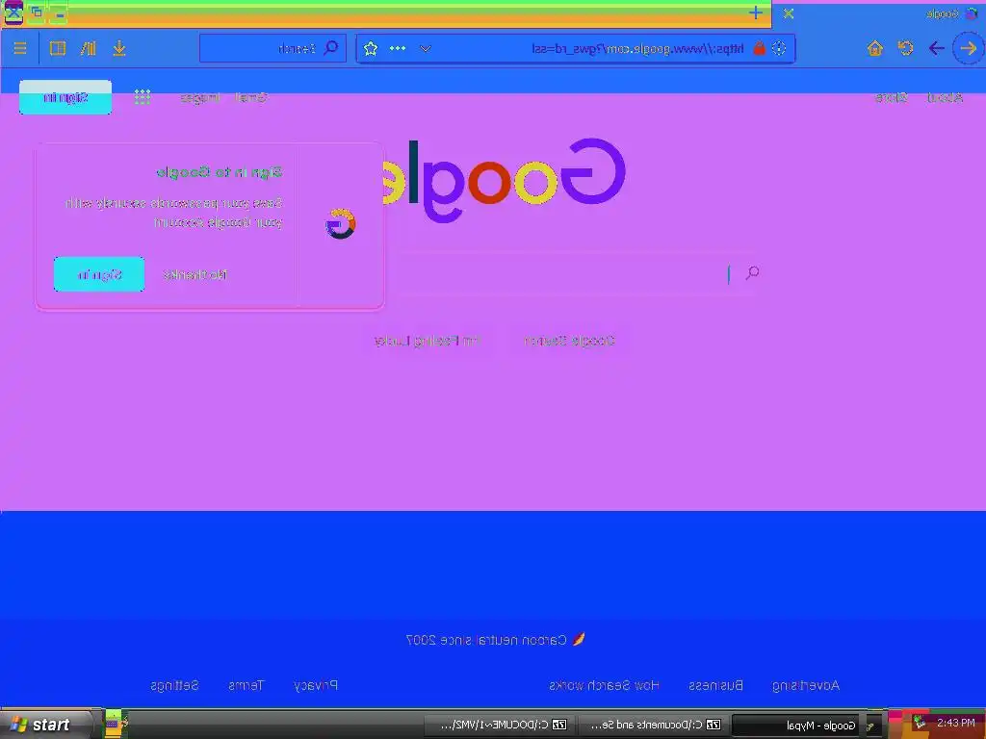This screenshot has width=986, height=739.
Task: Open the Images link
Action: [x=200, y=98]
